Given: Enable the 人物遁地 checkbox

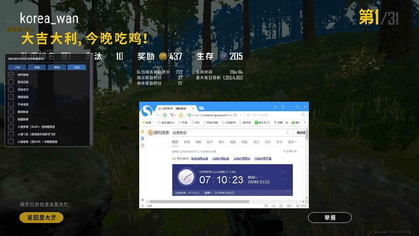Looking at the screenshot, I should pyautogui.click(x=11, y=141).
